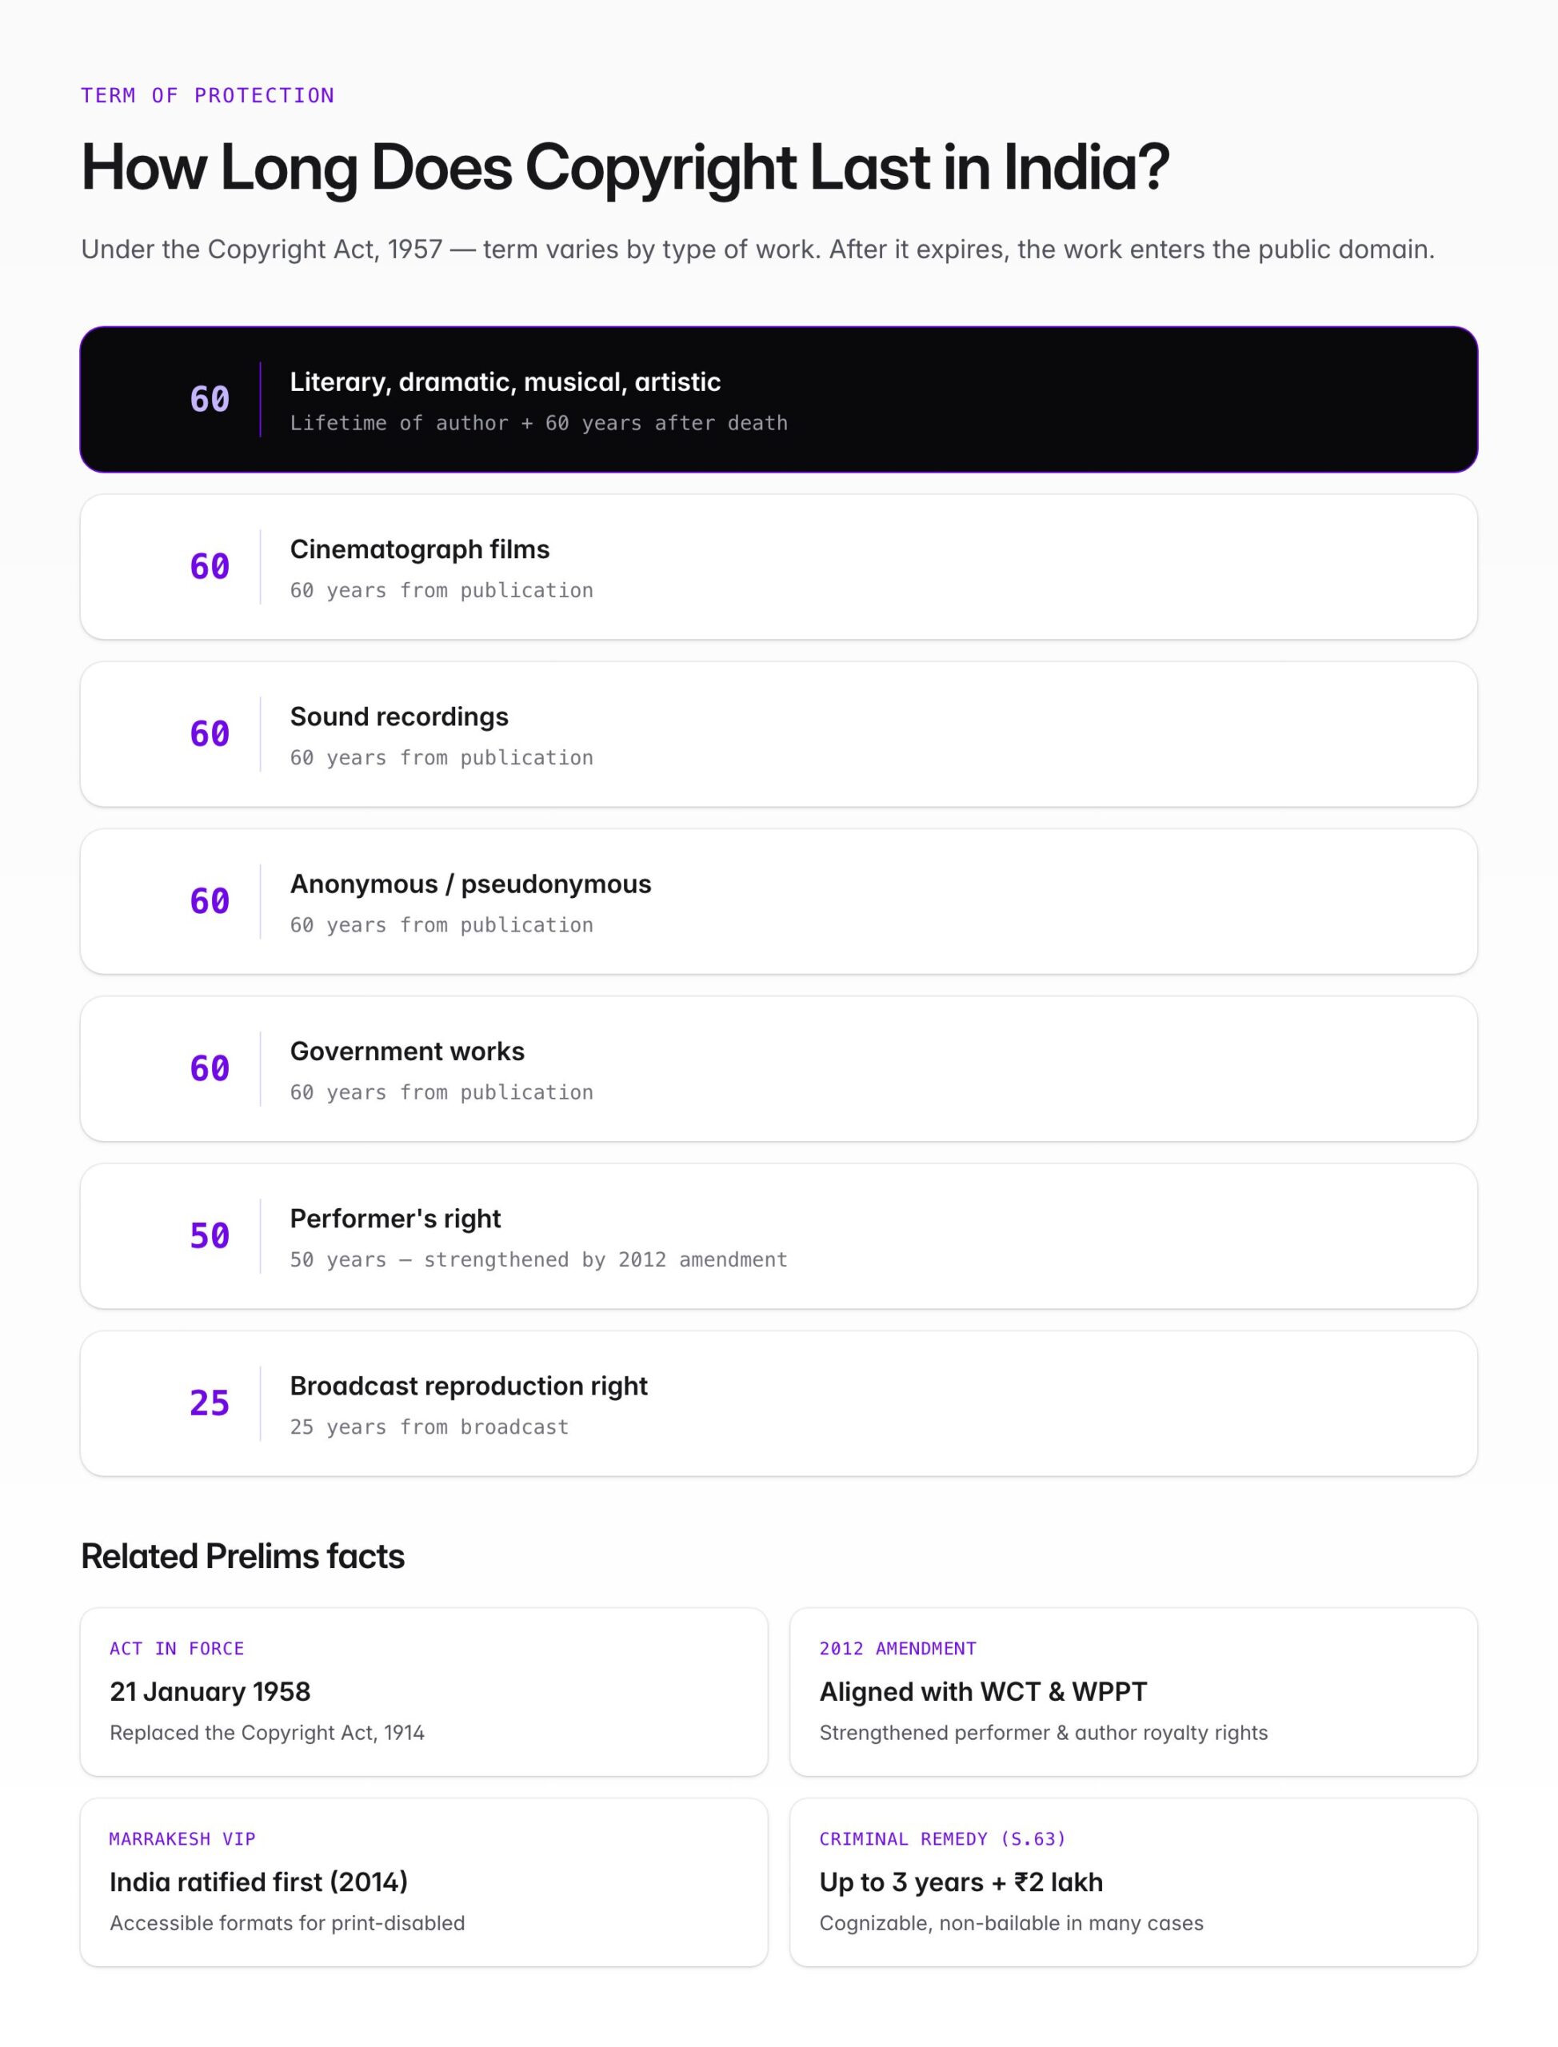This screenshot has width=1558, height=2047.
Task: Click the How Long Does Copyright Last heading
Action: coord(625,168)
